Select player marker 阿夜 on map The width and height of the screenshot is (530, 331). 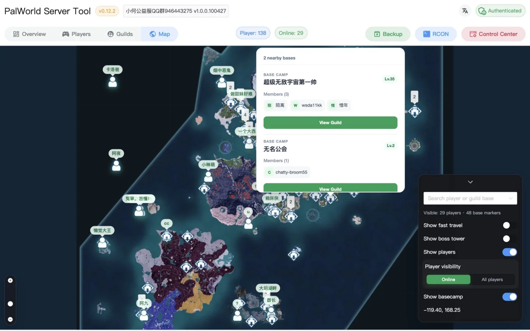pos(116,165)
